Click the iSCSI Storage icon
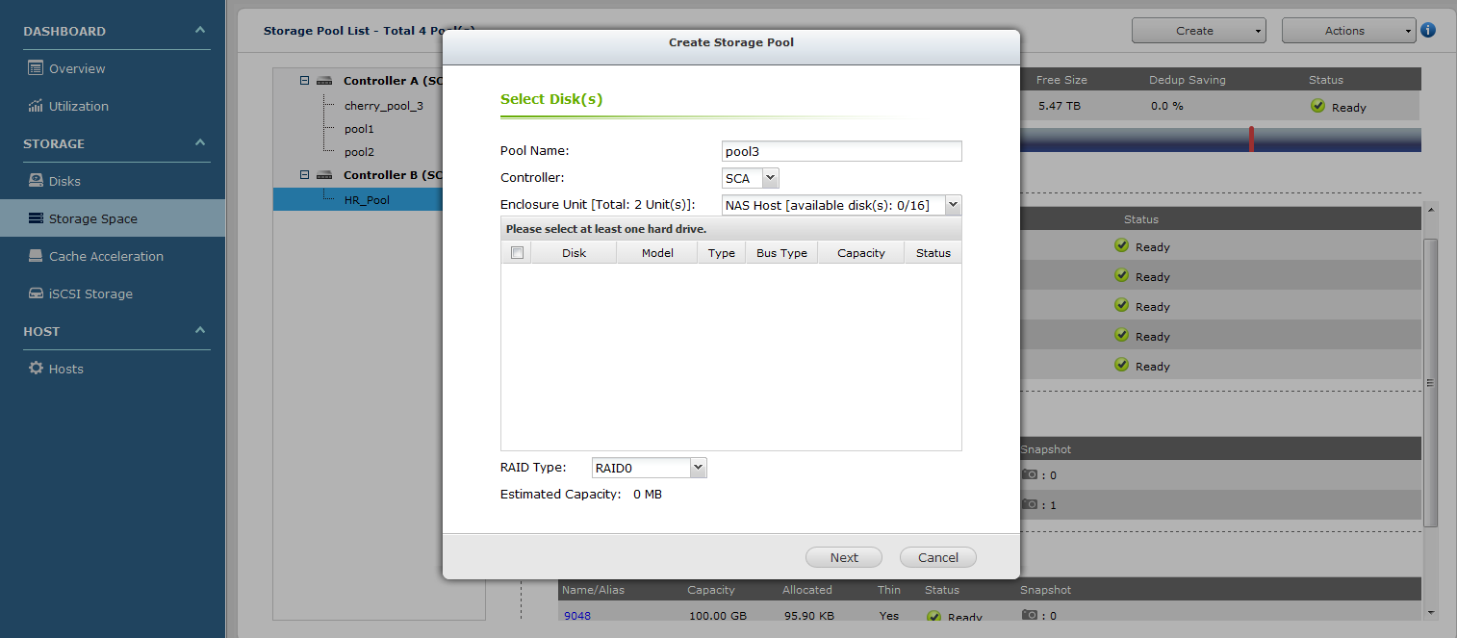Viewport: 1457px width, 638px height. coord(36,293)
